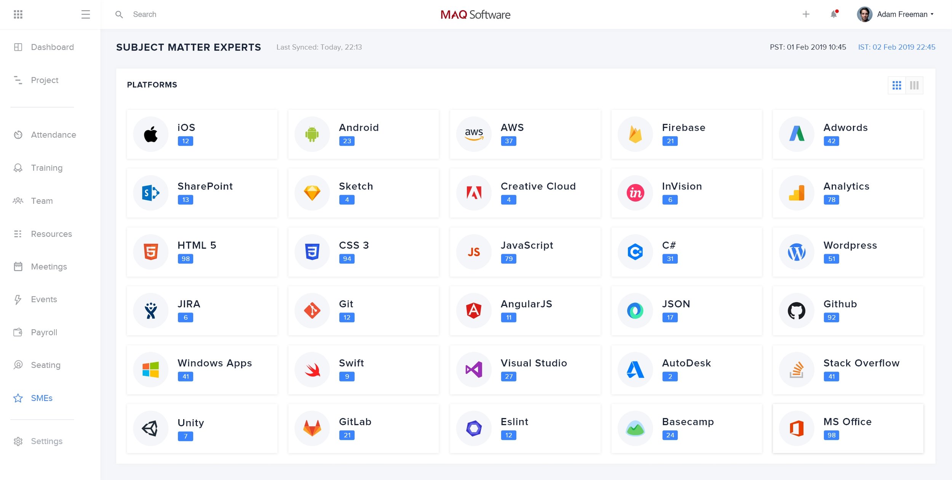
Task: Click the JavaScript JS icon
Action: point(474,252)
